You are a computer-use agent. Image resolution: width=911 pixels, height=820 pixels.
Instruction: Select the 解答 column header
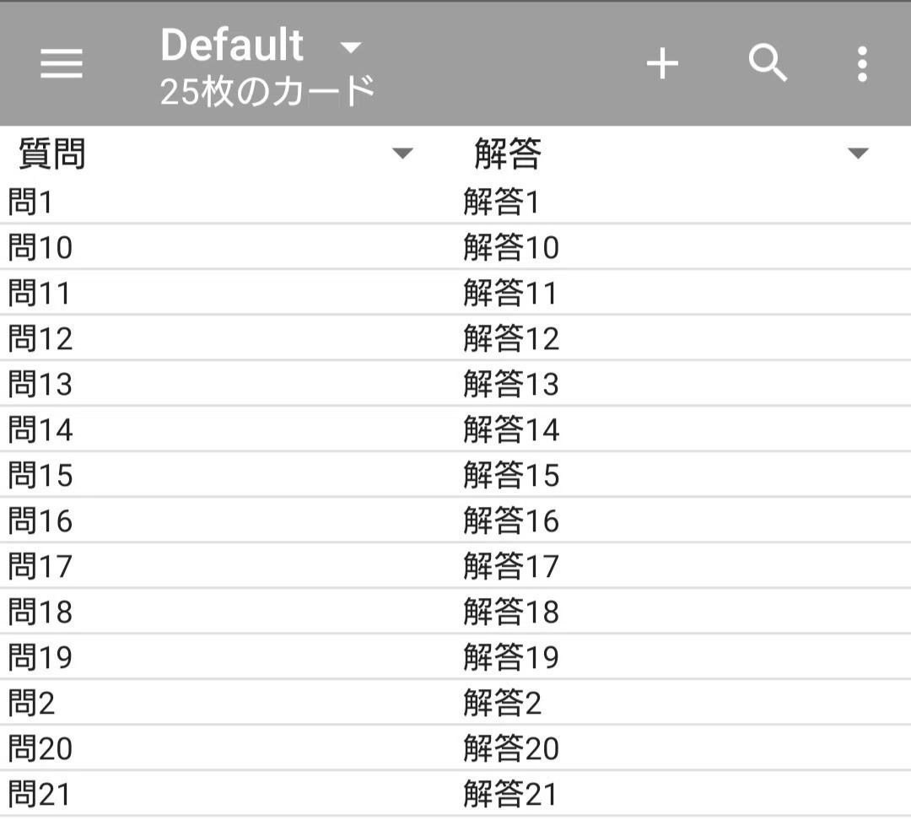click(x=508, y=154)
